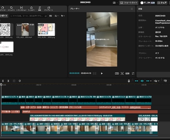
Task: Click the timeline comments icon at far right
Action: pos(165,81)
